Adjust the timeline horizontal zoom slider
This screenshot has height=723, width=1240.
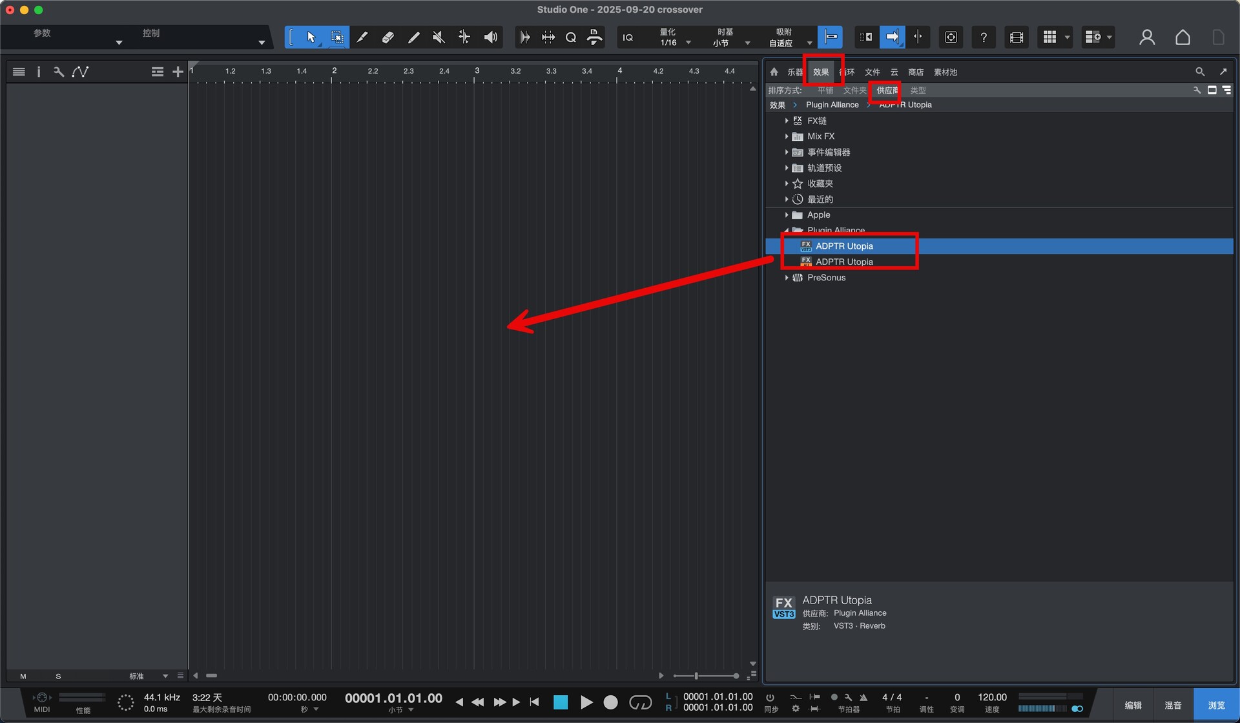coord(696,676)
